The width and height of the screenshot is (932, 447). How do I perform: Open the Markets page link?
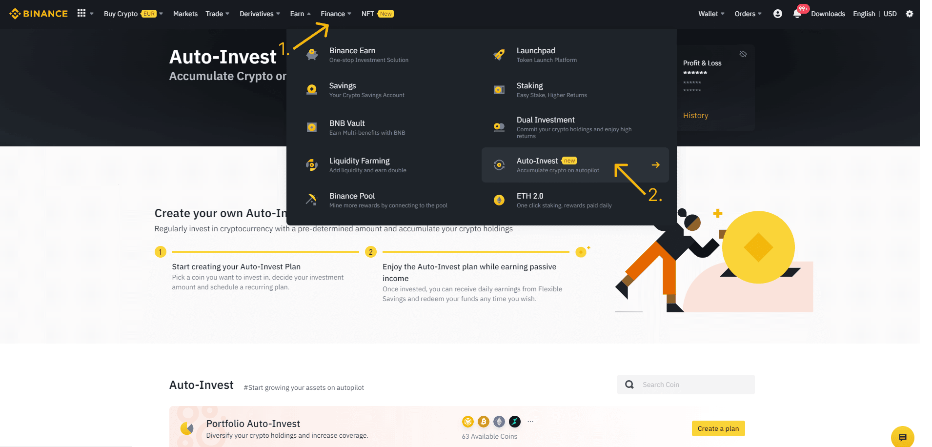[185, 14]
